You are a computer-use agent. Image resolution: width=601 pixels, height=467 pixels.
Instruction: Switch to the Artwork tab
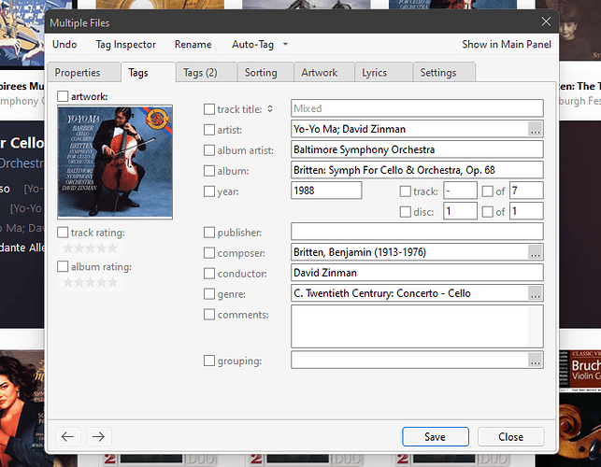[320, 73]
